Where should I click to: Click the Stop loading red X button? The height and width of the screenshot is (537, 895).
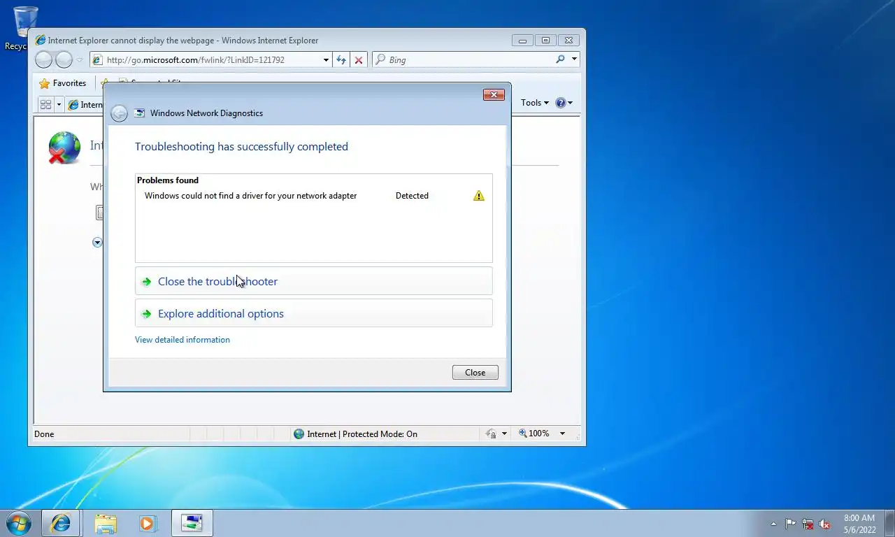point(359,60)
